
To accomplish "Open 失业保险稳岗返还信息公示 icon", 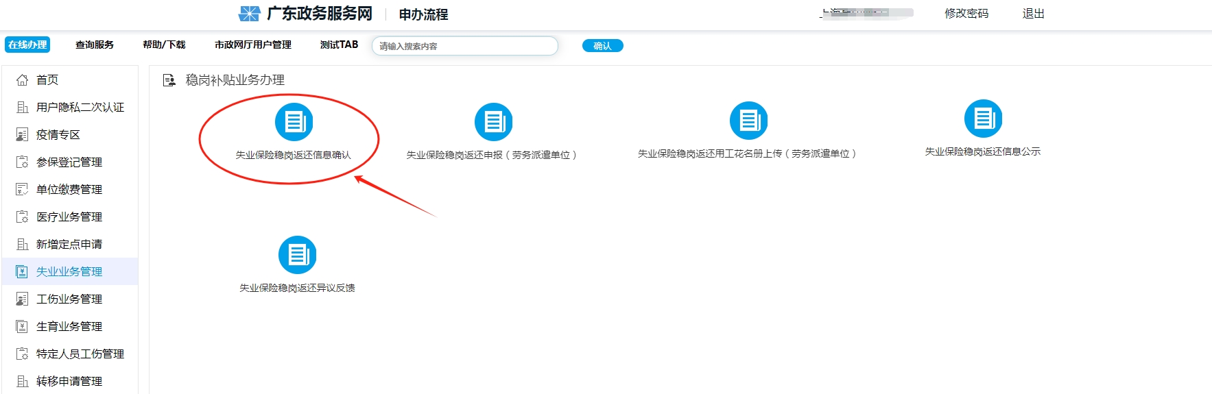I will (983, 119).
